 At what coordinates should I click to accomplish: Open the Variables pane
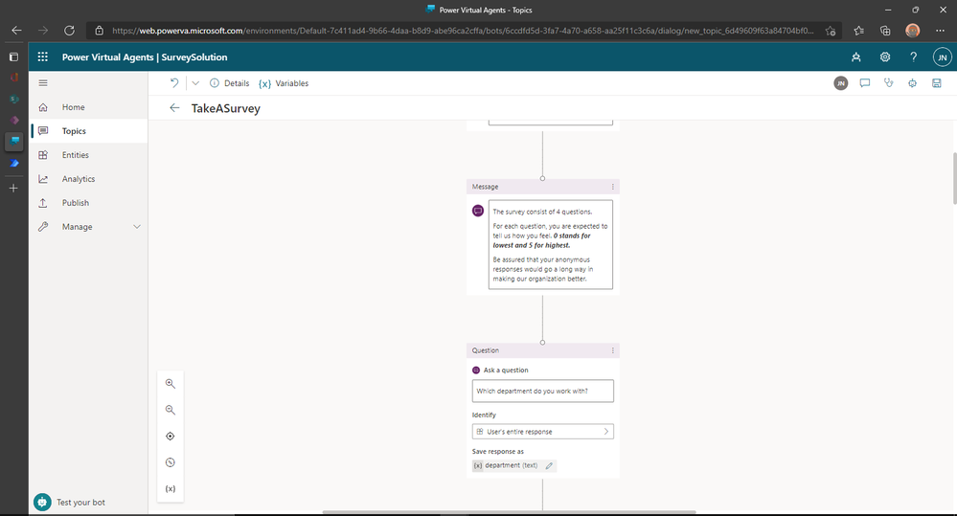(x=284, y=83)
